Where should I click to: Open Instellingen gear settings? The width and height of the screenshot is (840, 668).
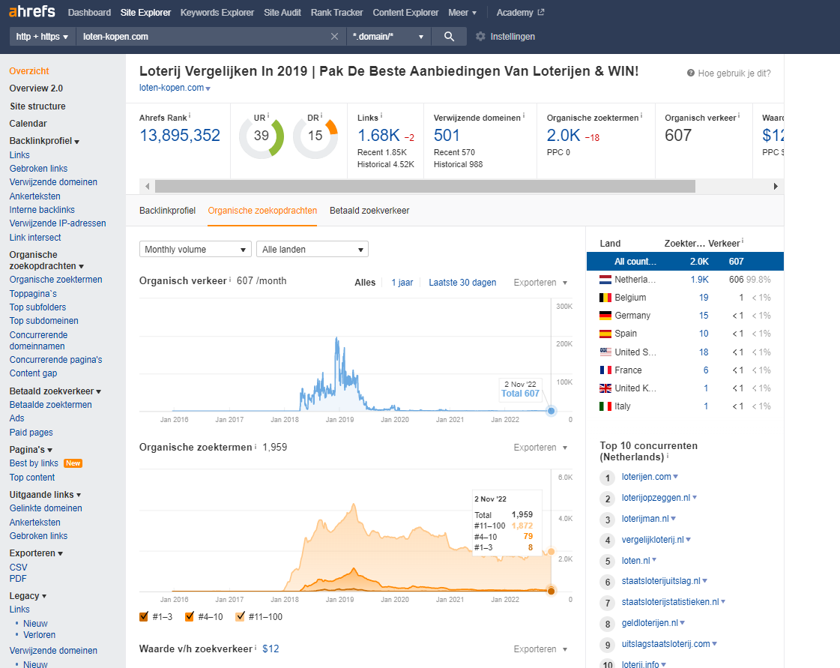click(x=505, y=37)
